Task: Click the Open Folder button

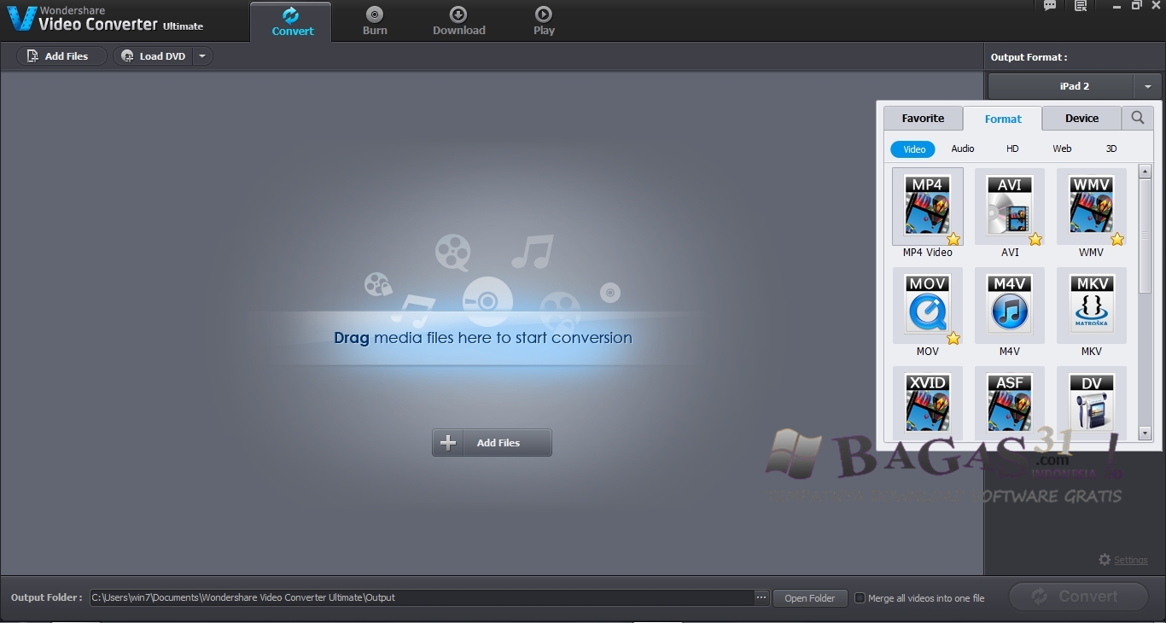Action: (x=809, y=598)
